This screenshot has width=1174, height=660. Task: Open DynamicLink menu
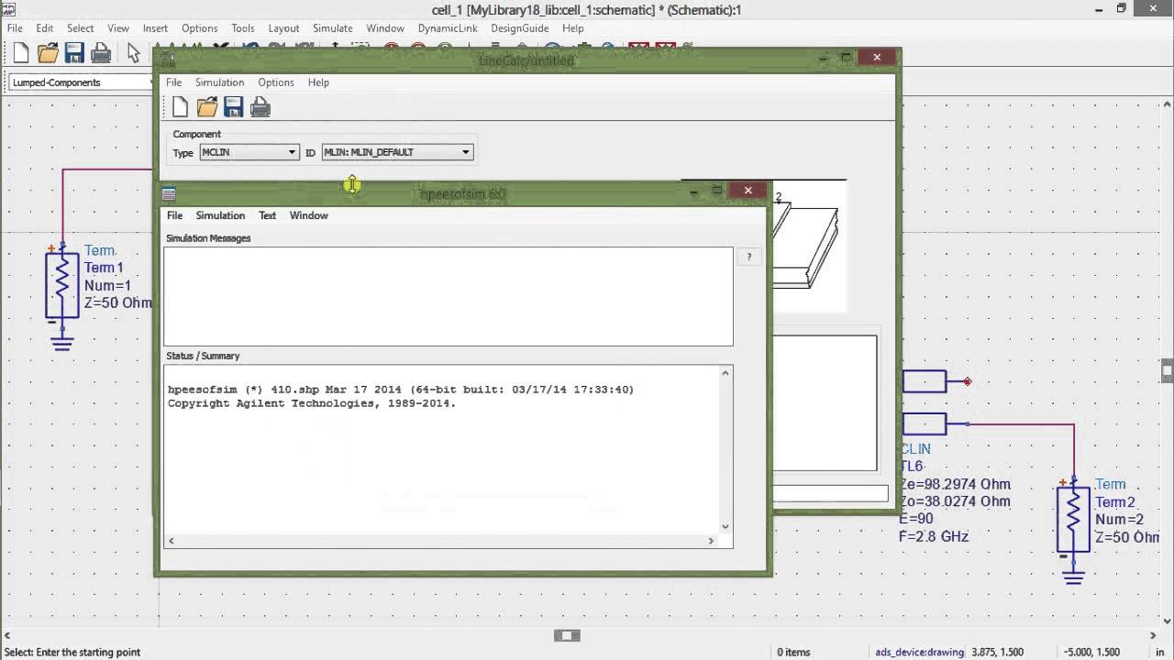tap(448, 28)
